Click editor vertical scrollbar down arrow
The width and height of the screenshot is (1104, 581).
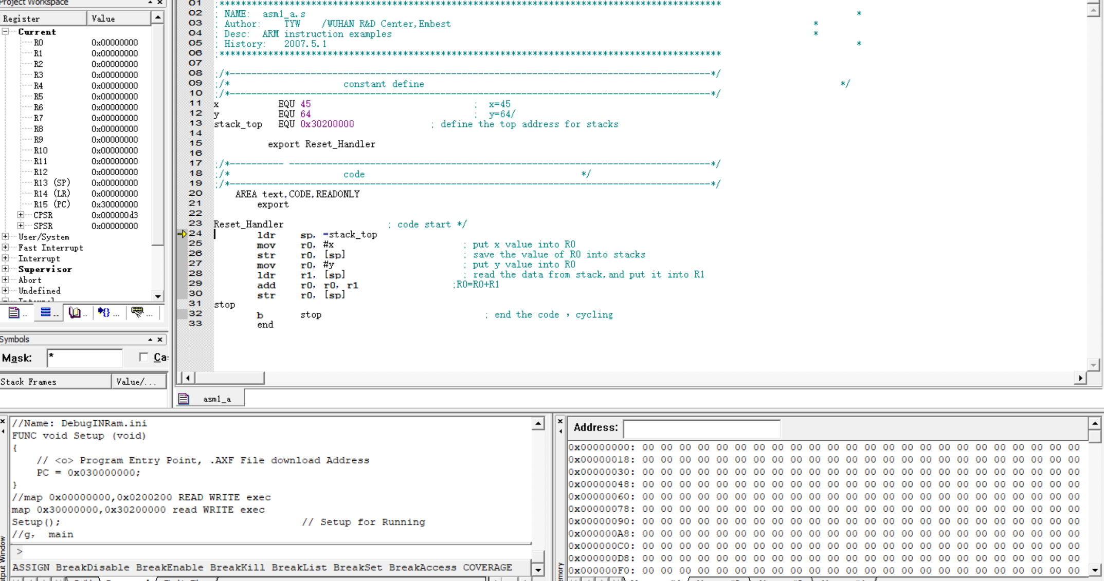(x=1094, y=365)
